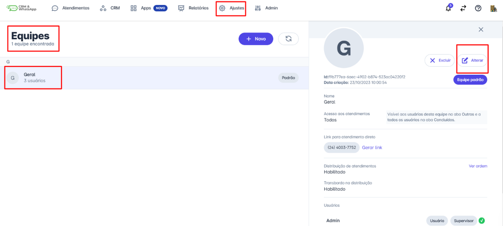The width and height of the screenshot is (503, 226).
Task: Click the green checkmark next to Supervisor
Action: click(482, 221)
